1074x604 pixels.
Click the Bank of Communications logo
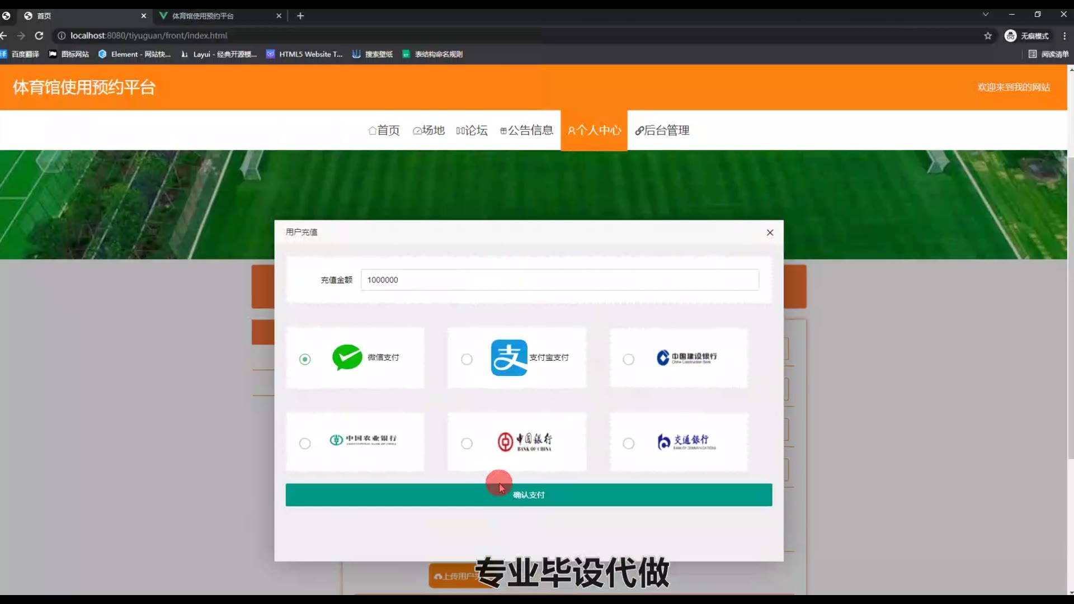click(686, 442)
